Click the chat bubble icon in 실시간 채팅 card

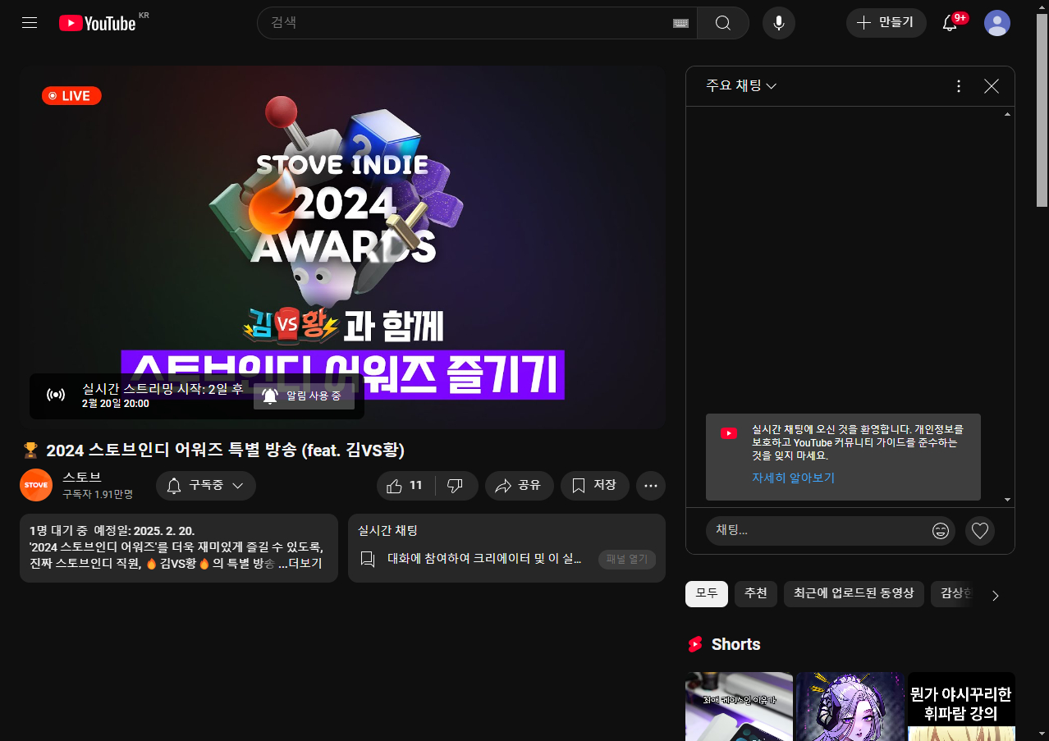pyautogui.click(x=368, y=560)
